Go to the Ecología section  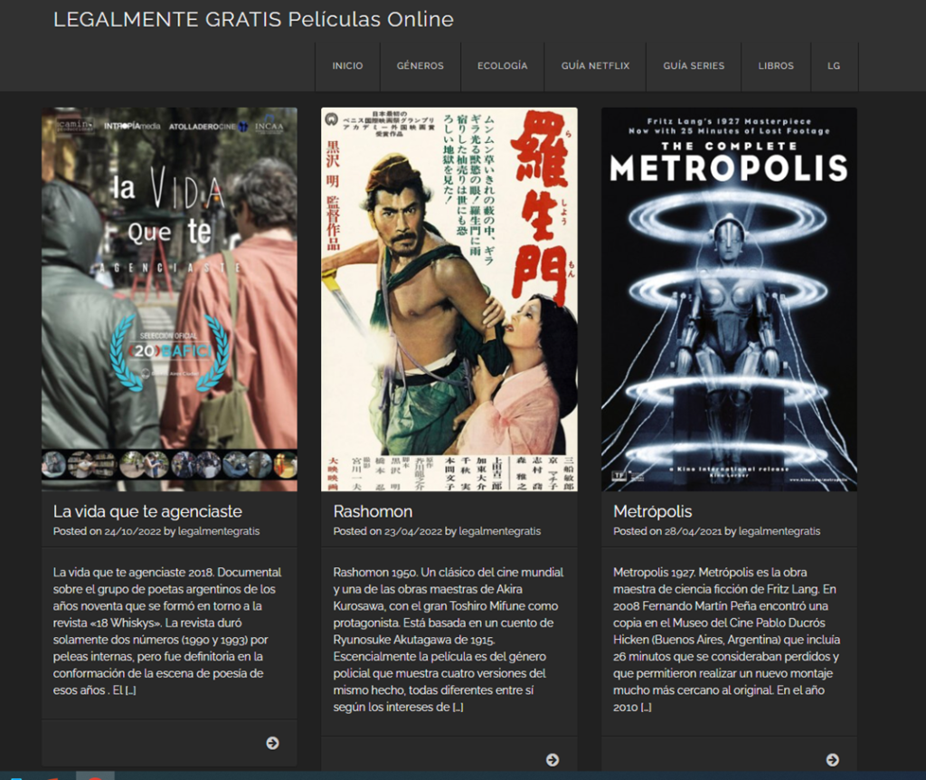point(502,66)
